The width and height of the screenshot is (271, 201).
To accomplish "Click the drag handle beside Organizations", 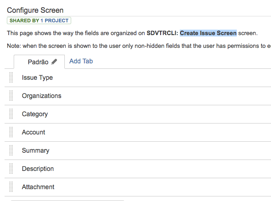I will pyautogui.click(x=11, y=96).
